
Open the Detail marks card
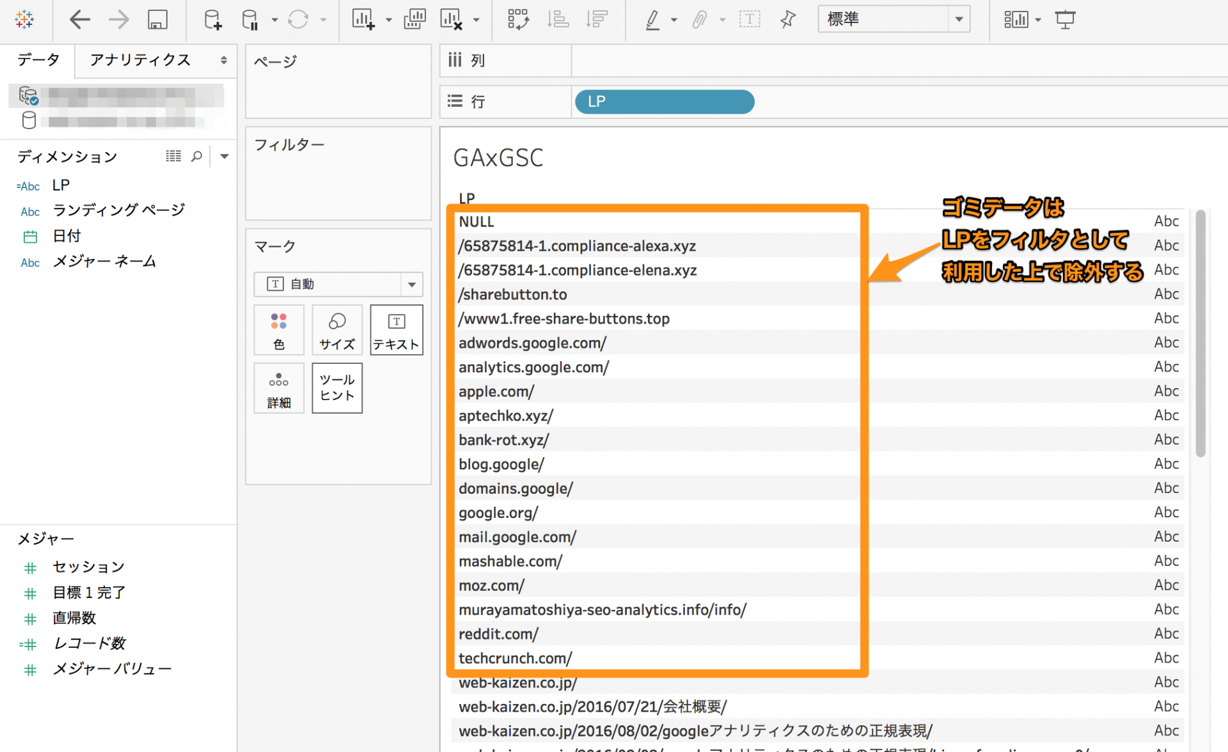pos(279,388)
